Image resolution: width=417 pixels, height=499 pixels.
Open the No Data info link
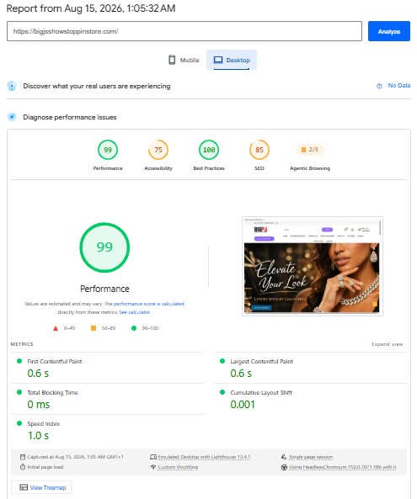[x=398, y=86]
